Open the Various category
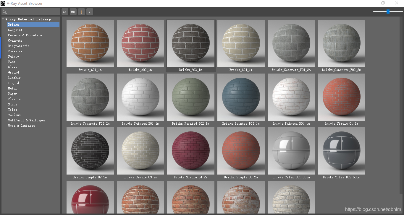The height and width of the screenshot is (215, 404). pyautogui.click(x=14, y=115)
